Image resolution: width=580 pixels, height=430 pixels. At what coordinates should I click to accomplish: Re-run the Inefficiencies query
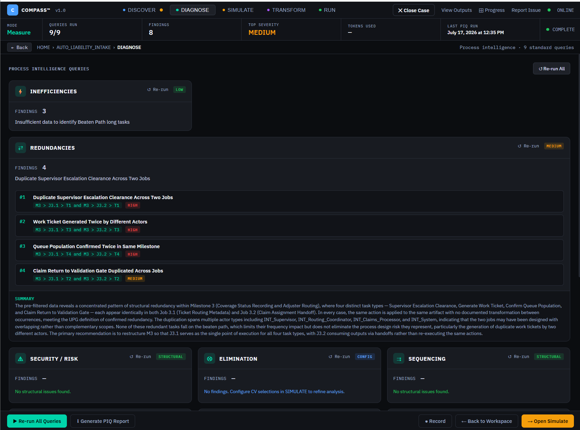point(158,90)
